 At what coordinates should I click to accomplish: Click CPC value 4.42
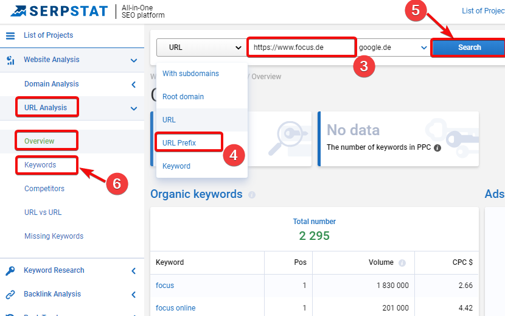(x=465, y=308)
